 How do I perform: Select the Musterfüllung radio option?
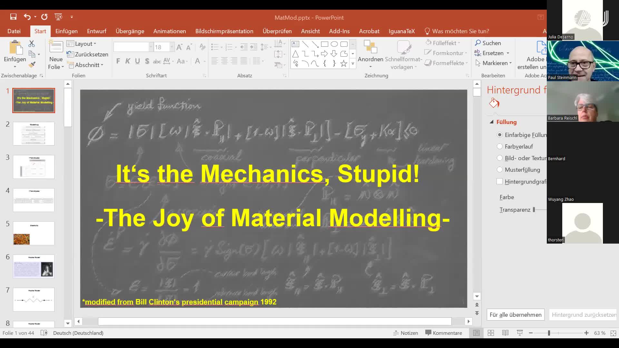[x=500, y=169]
